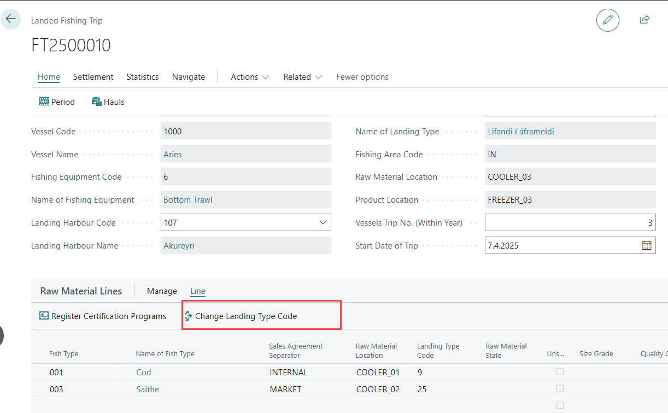Image resolution: width=668 pixels, height=413 pixels.
Task: Open the Cod fish type link
Action: (x=143, y=373)
